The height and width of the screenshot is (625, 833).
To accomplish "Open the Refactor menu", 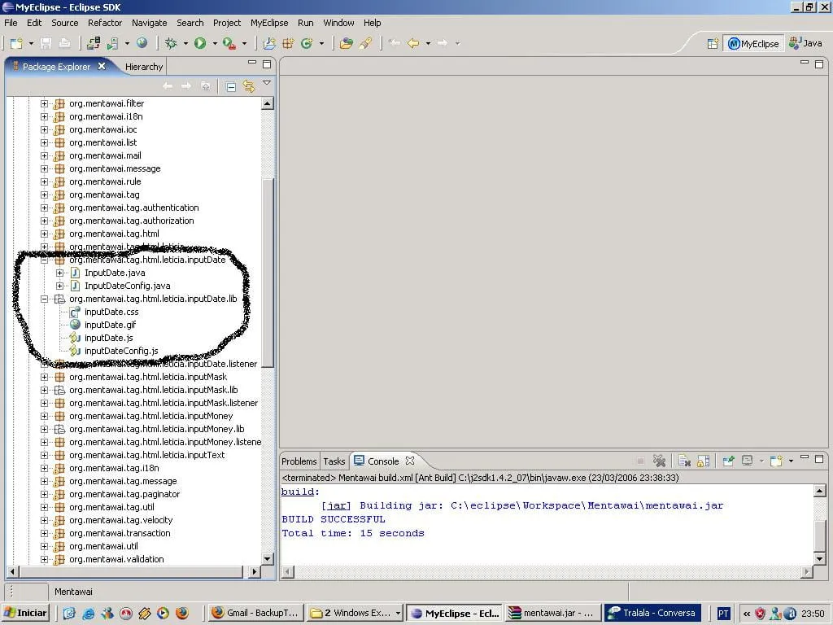I will [x=105, y=23].
